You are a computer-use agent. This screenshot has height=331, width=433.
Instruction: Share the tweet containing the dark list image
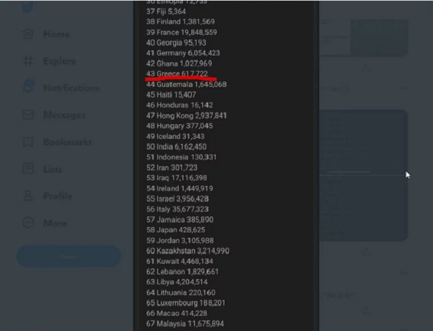coord(366,252)
